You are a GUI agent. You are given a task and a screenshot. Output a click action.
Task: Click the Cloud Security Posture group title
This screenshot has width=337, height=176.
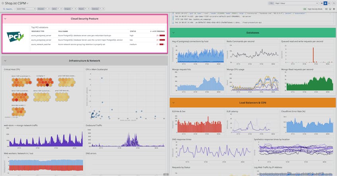pyautogui.click(x=84, y=19)
